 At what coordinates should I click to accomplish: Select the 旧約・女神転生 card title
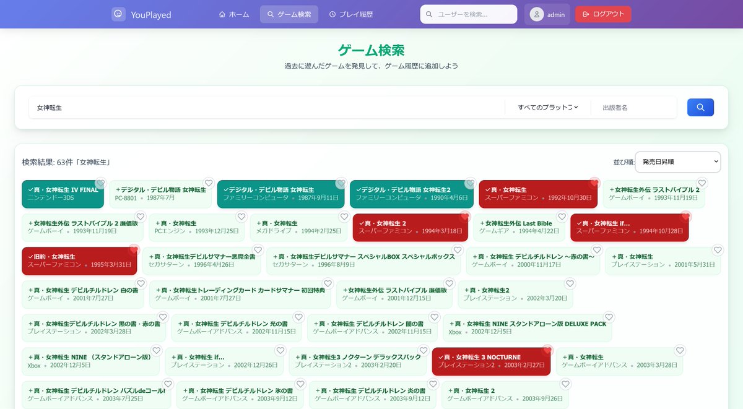54,257
